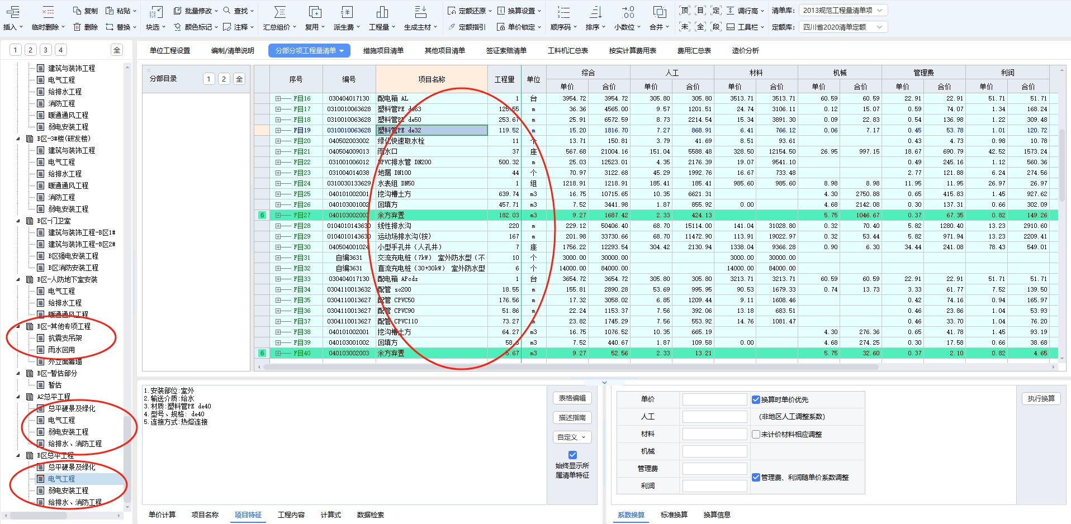
Task: Click the 替换 replace icon
Action: pyautogui.click(x=110, y=27)
